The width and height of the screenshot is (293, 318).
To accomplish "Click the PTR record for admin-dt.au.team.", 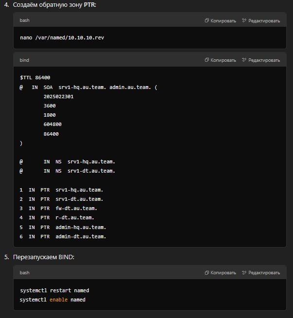I will coord(63,236).
